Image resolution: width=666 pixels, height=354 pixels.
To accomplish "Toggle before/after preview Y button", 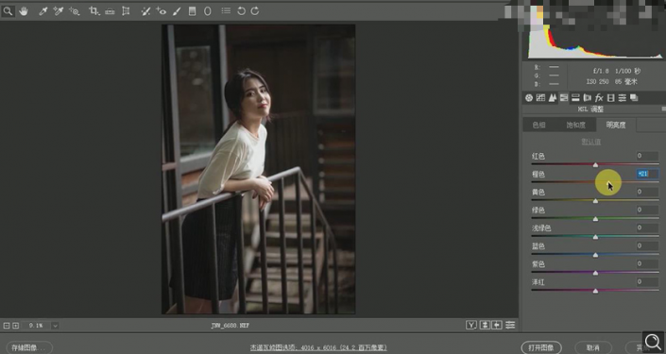I will (x=471, y=325).
